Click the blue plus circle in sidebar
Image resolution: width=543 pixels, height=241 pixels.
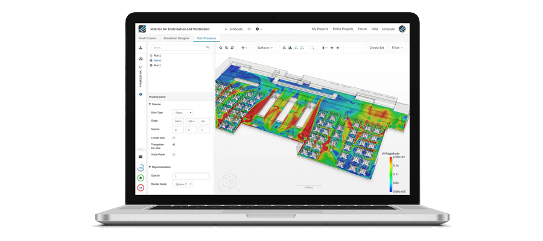coord(141,94)
